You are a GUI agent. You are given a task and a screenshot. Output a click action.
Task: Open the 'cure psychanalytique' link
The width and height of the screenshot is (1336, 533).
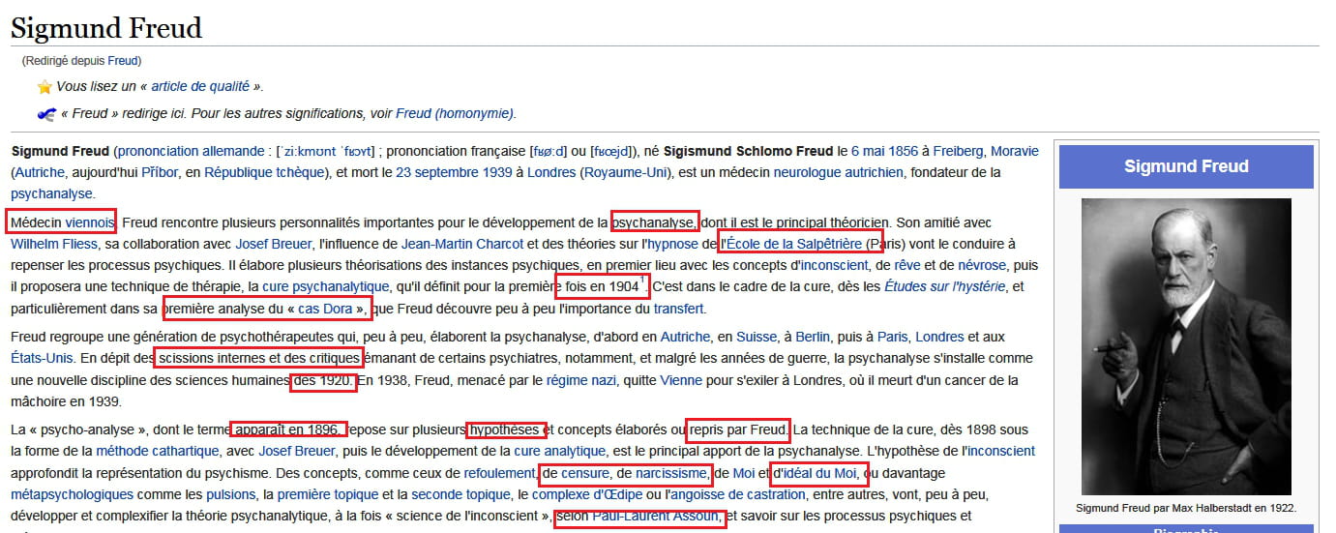coord(326,286)
